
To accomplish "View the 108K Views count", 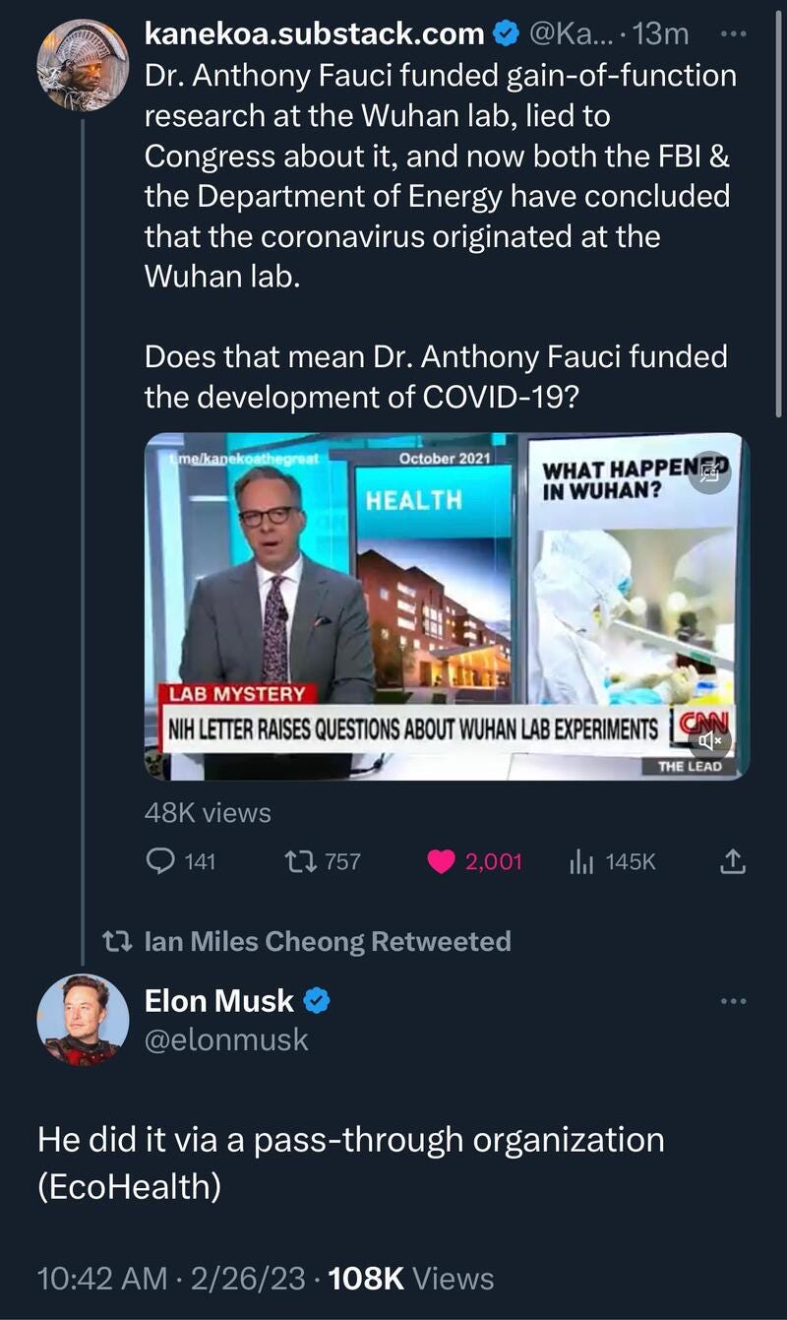I will tap(411, 1278).
